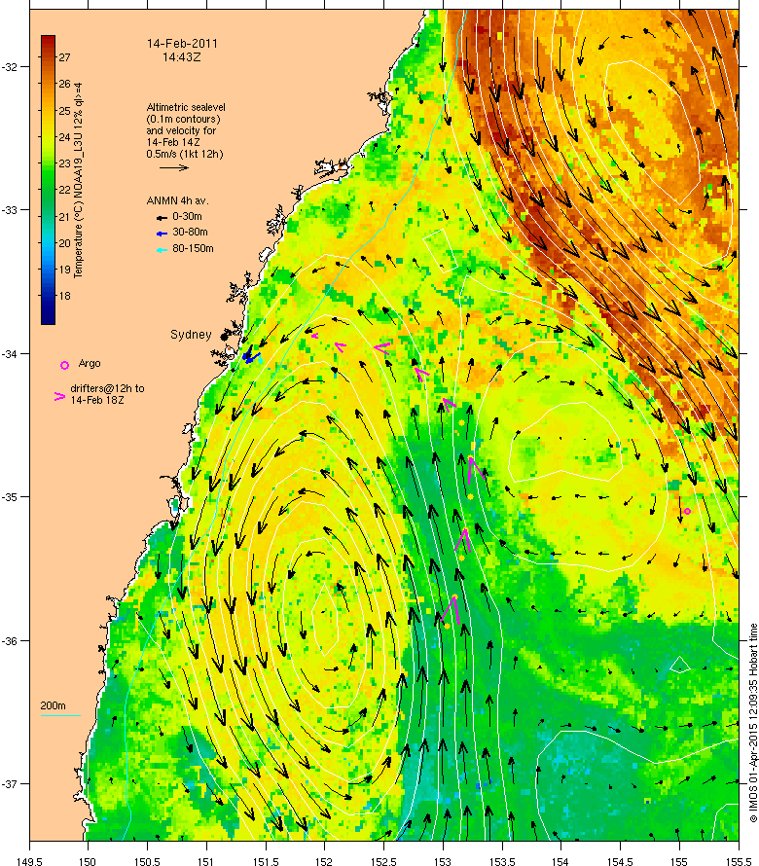Click the -37 latitude axis label

tap(10, 784)
